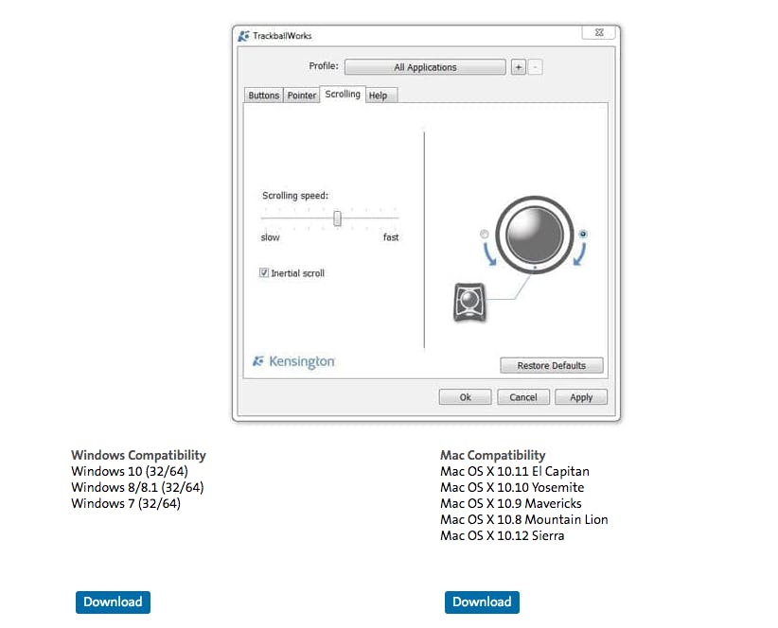Select left counter-clockwise scroll direction radio
778x628 pixels.
tap(485, 234)
